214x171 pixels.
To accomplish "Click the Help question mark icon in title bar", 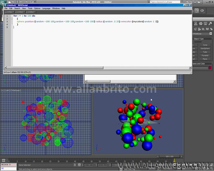I will (199, 2).
